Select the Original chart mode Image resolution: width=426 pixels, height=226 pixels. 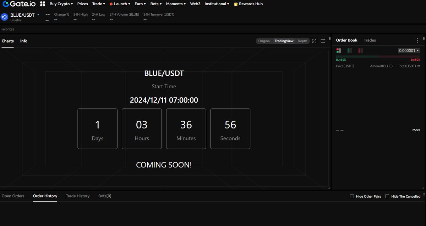(264, 41)
